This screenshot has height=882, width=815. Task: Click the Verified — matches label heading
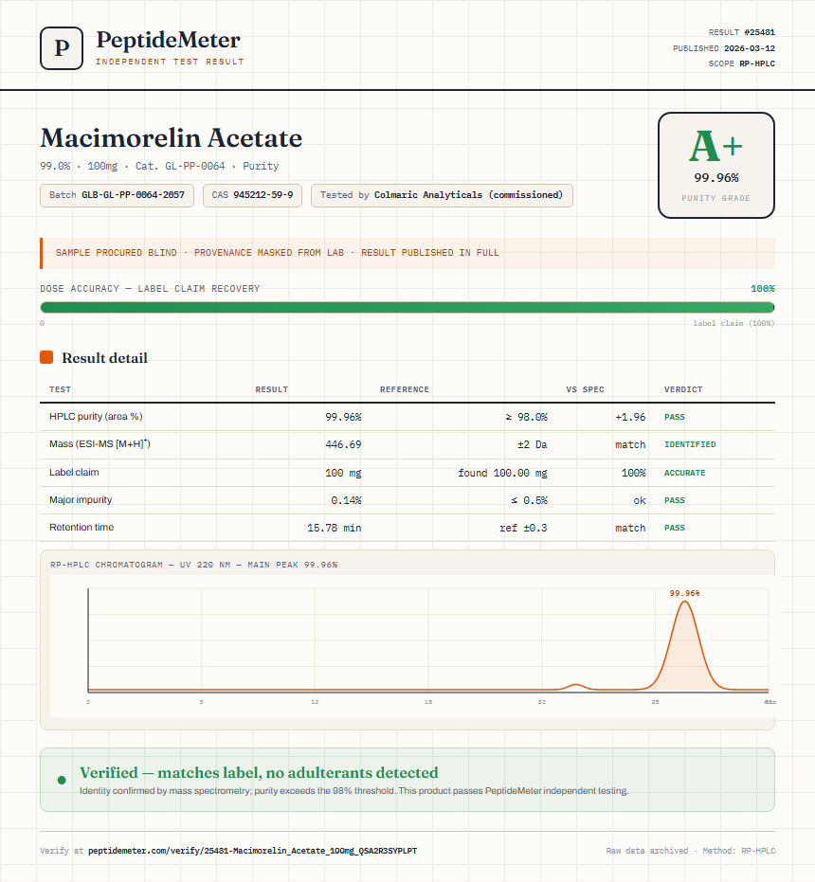pyautogui.click(x=259, y=772)
